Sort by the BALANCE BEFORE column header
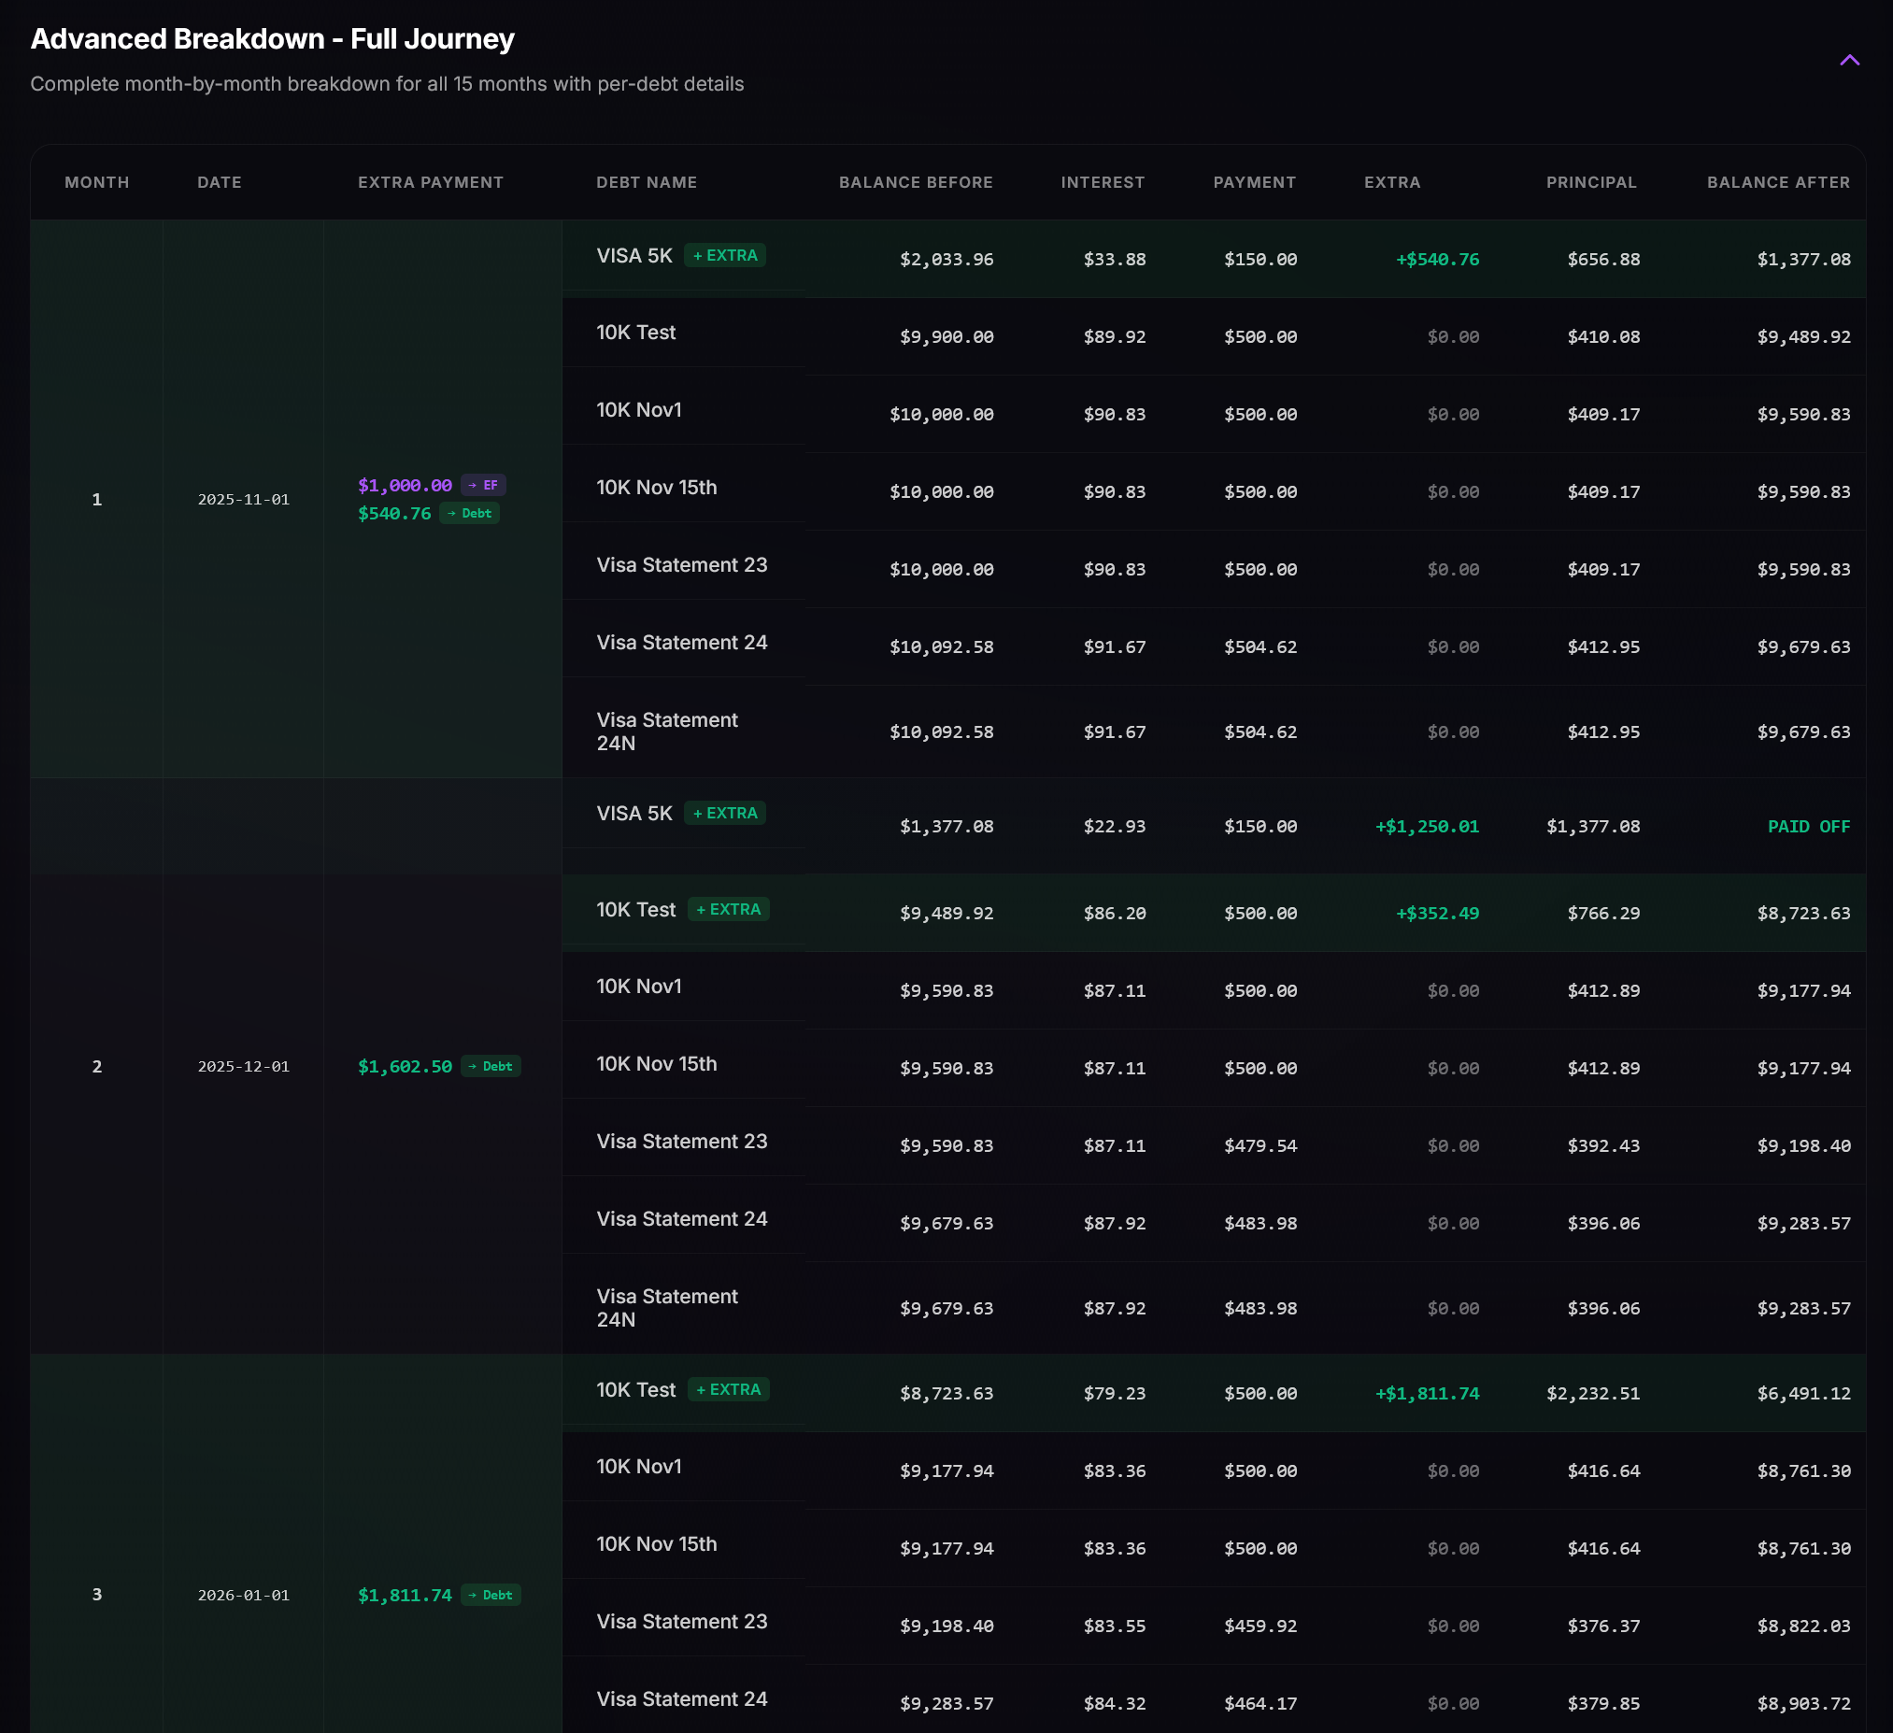The height and width of the screenshot is (1733, 1893). [916, 182]
